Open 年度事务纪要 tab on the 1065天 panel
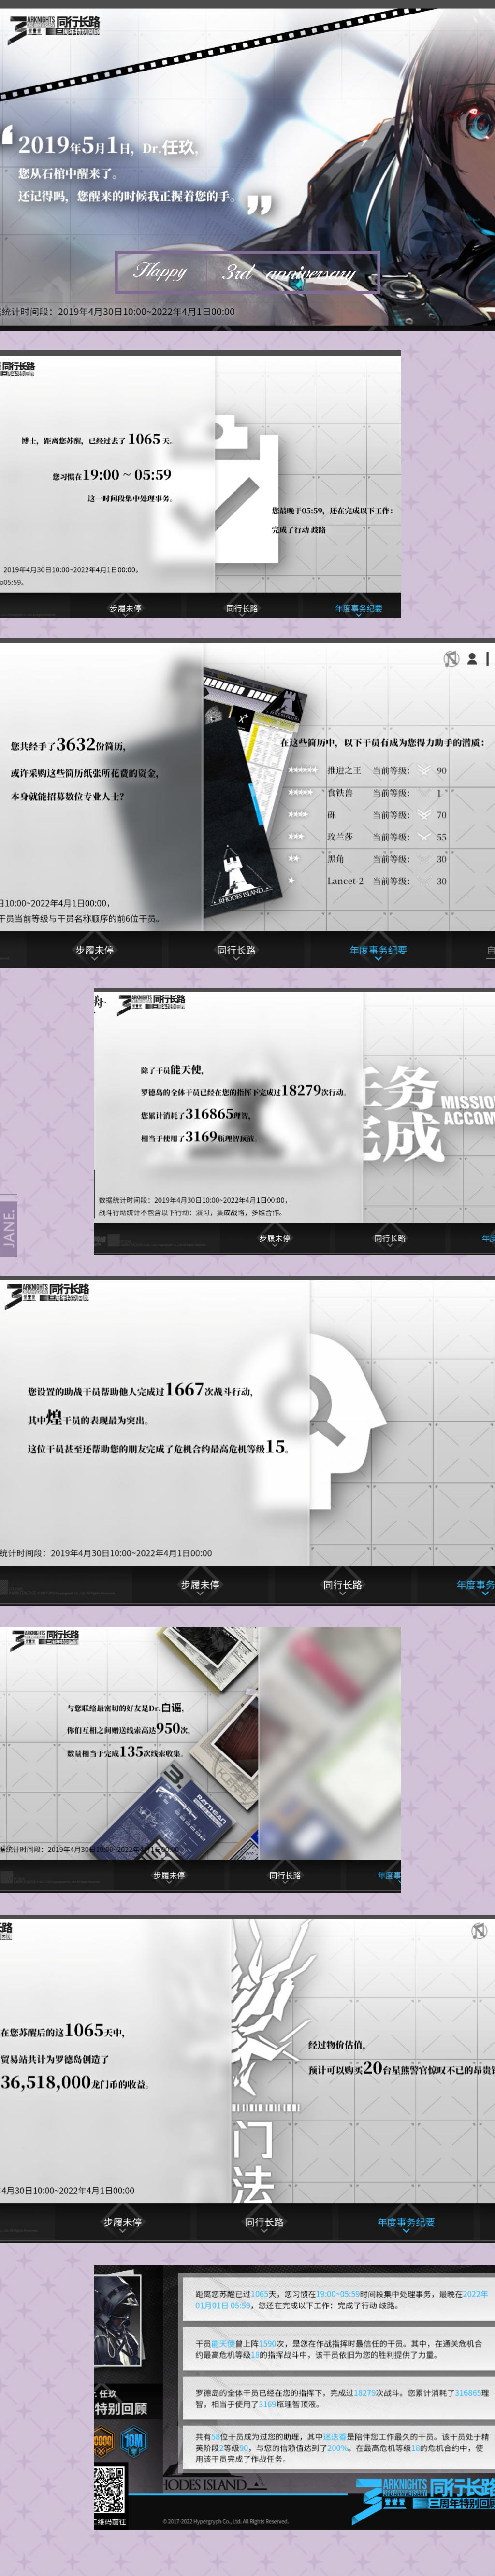Image resolution: width=495 pixels, height=2576 pixels. (x=358, y=608)
